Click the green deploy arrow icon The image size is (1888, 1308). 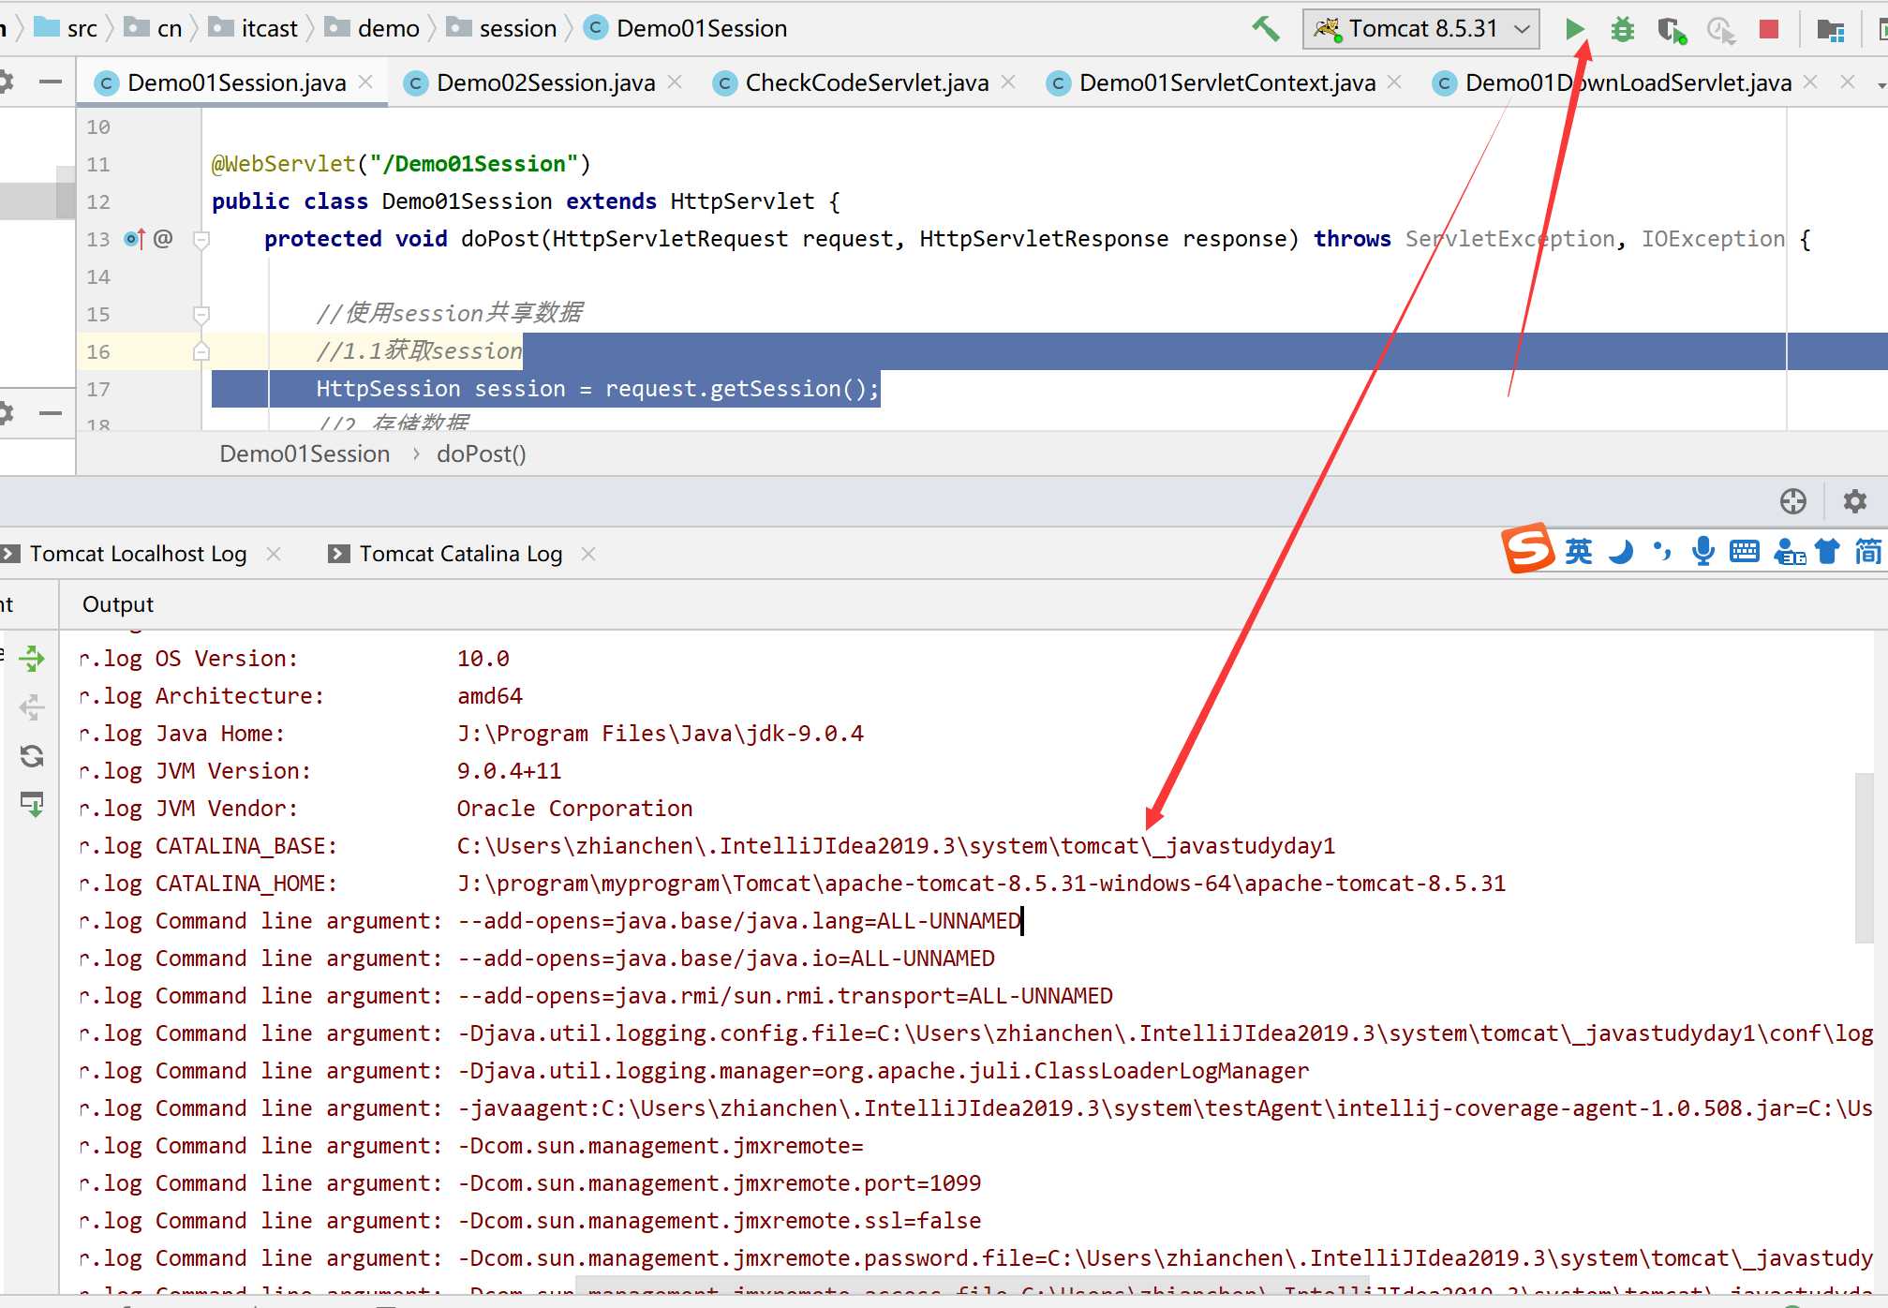[x=32, y=659]
